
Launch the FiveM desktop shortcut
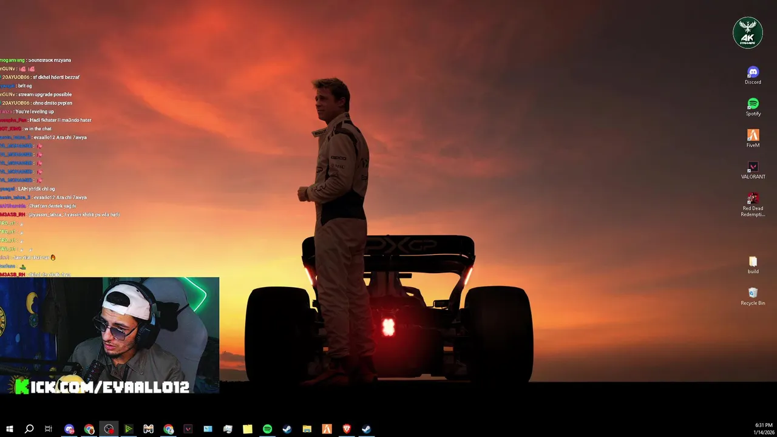pos(753,138)
